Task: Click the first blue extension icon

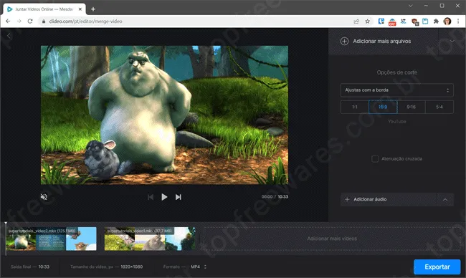Action: 381,21
